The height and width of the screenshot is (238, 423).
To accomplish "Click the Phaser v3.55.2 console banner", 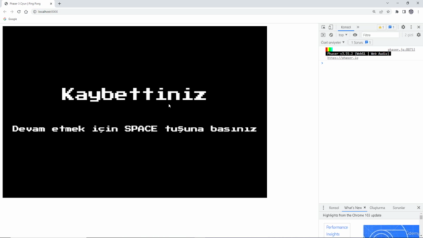I will (358, 54).
